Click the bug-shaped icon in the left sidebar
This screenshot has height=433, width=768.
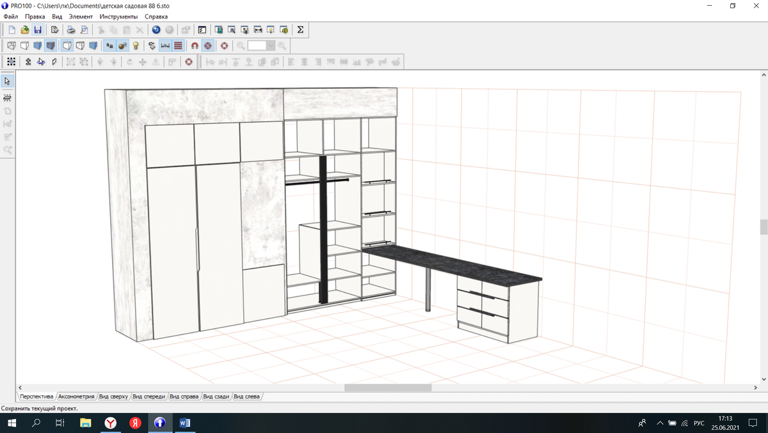coord(7,97)
